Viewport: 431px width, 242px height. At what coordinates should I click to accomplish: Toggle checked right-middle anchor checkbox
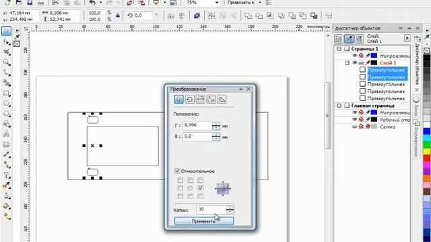point(201,188)
